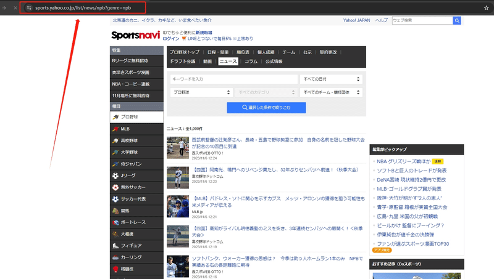The width and height of the screenshot is (494, 279).
Task: Open MLB sidebar icon item
Action: pyautogui.click(x=136, y=129)
